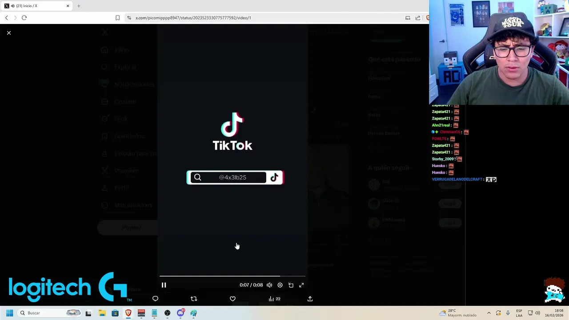Click Ahn21real username in chat
Image resolution: width=569 pixels, height=320 pixels.
point(441,125)
